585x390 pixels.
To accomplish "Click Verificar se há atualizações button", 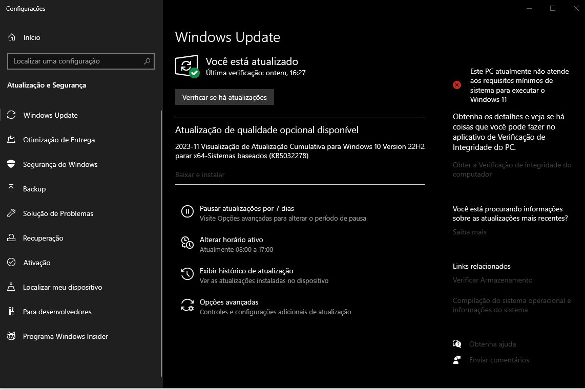I will [x=224, y=97].
